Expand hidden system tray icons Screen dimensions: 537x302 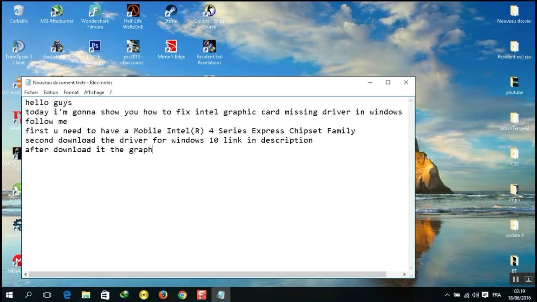(x=446, y=295)
